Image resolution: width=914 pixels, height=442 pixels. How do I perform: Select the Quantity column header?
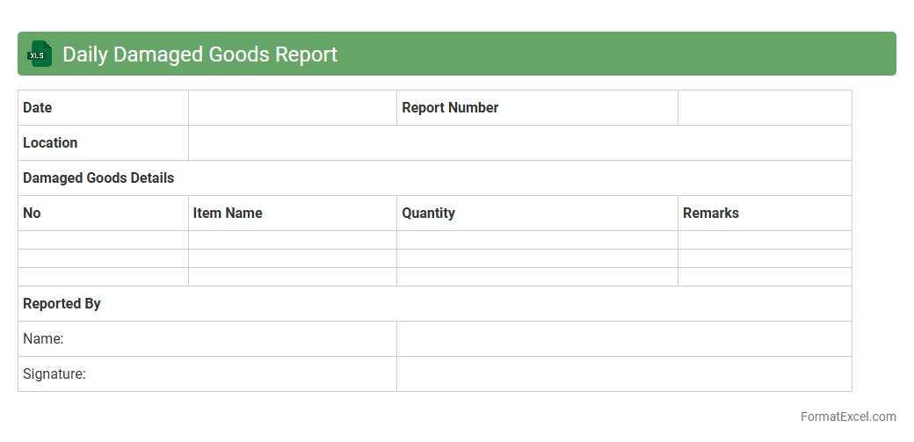point(536,213)
